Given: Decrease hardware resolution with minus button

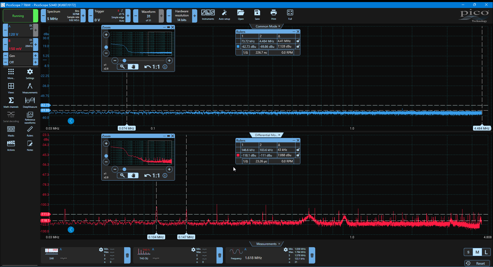Looking at the screenshot, I should [x=169, y=16].
